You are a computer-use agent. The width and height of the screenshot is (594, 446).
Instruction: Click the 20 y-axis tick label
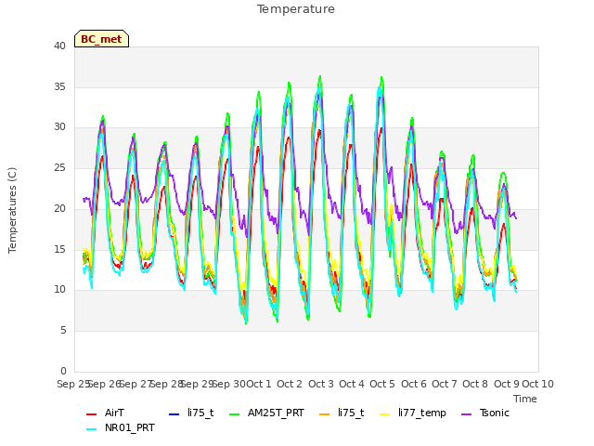[x=59, y=208]
